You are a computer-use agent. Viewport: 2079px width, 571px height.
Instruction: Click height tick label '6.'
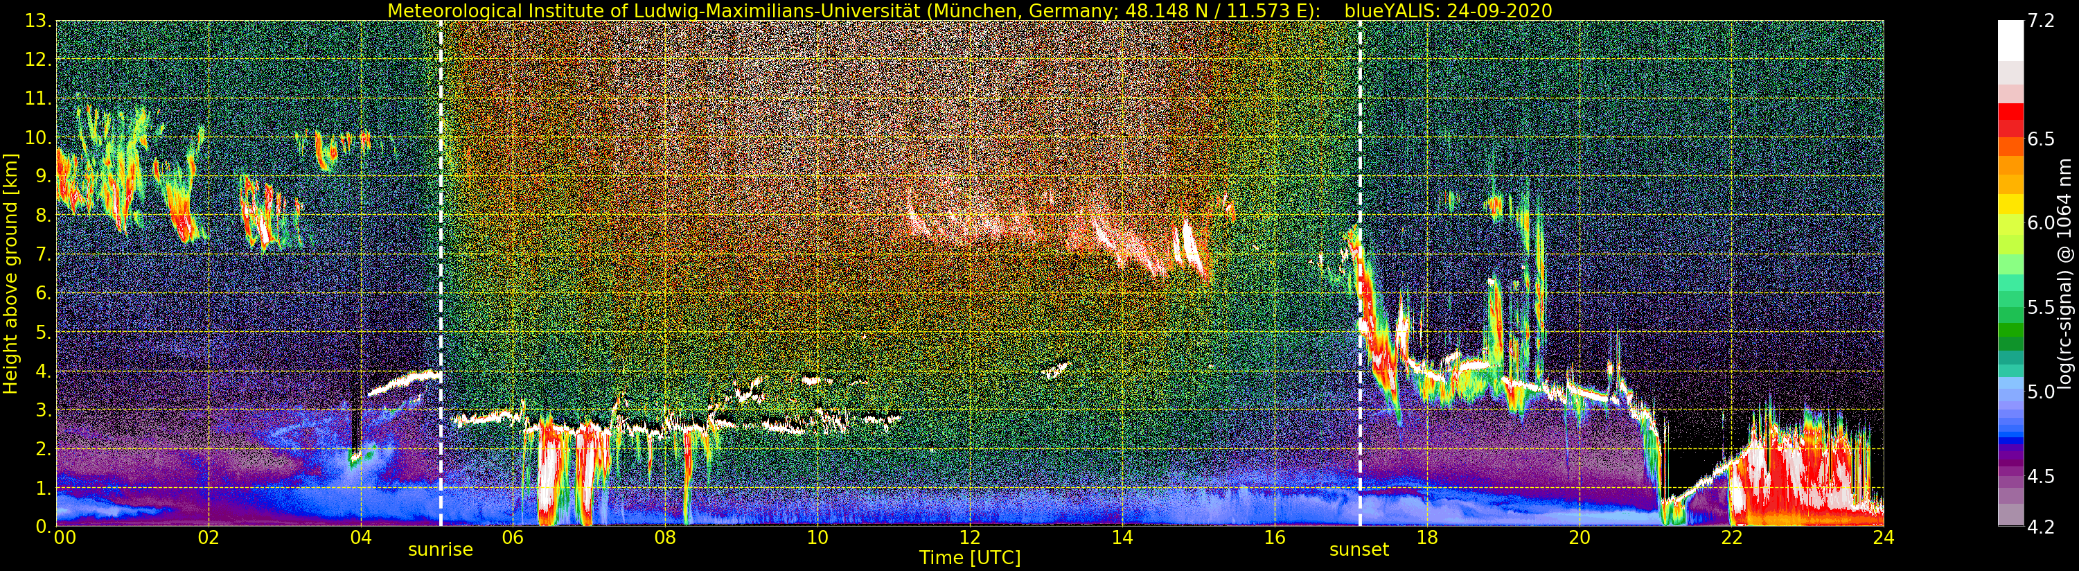tap(43, 293)
